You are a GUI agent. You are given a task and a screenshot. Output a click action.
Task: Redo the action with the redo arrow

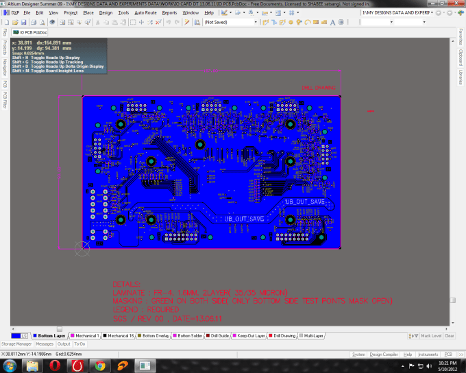pos(177,23)
